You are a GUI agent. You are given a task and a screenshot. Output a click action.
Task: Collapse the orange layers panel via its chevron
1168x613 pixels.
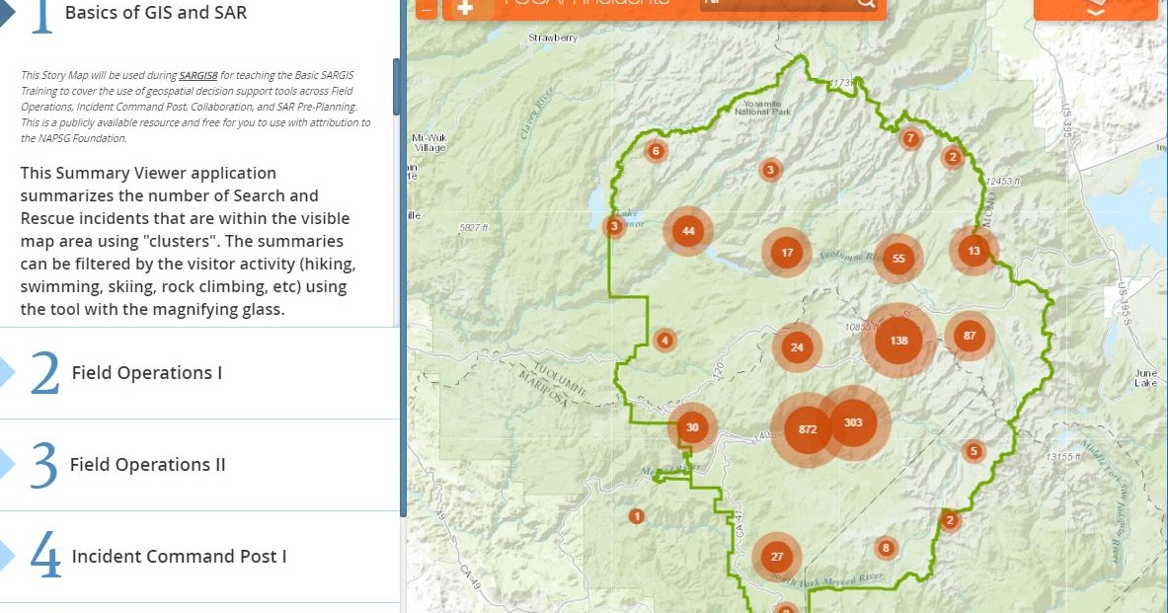(1095, 13)
